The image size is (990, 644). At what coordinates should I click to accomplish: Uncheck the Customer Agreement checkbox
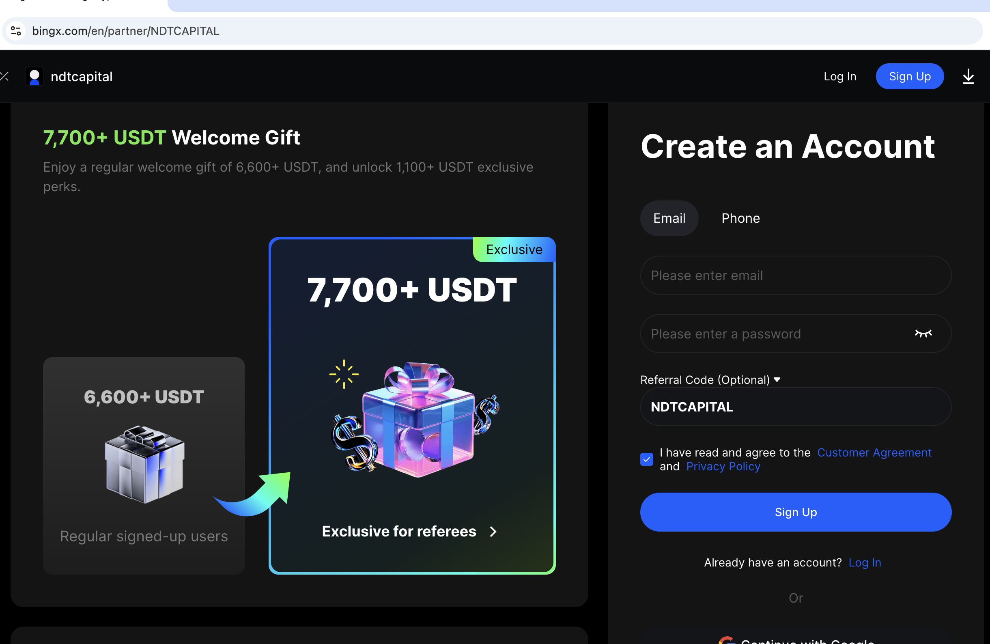(x=646, y=459)
